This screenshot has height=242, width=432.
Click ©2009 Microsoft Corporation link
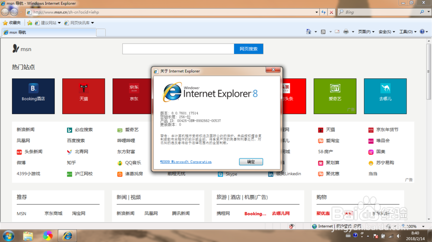[x=186, y=162]
